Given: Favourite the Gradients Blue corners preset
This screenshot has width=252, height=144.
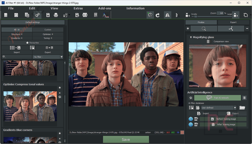Looking at the screenshot, I should [60, 133].
